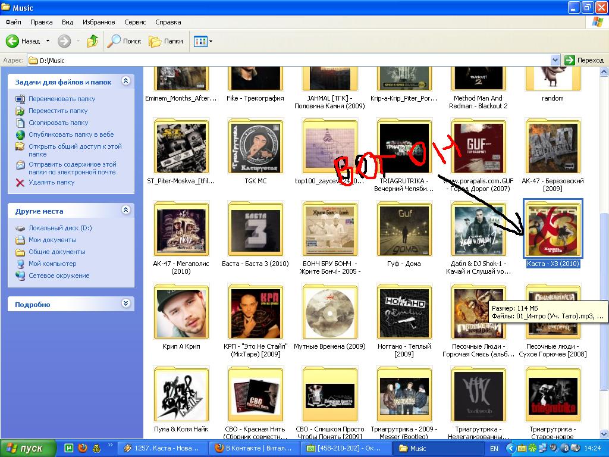Expand the Подробно panel
The height and width of the screenshot is (457, 609).
[125, 303]
